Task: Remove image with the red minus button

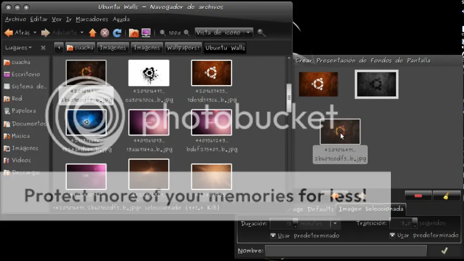Action: coord(418,196)
